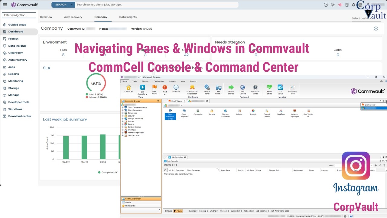Image resolution: width=387 pixels, height=218 pixels.
Task: Open the Storage Resources icon in the content pane
Action: [226, 113]
